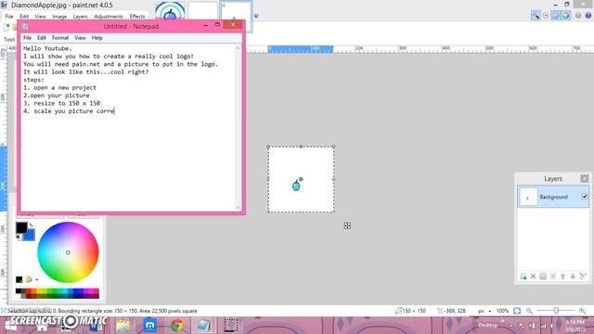Click the fit-to-window zoom icon in status bar
Viewport: 594px width, 334px height.
(x=517, y=311)
